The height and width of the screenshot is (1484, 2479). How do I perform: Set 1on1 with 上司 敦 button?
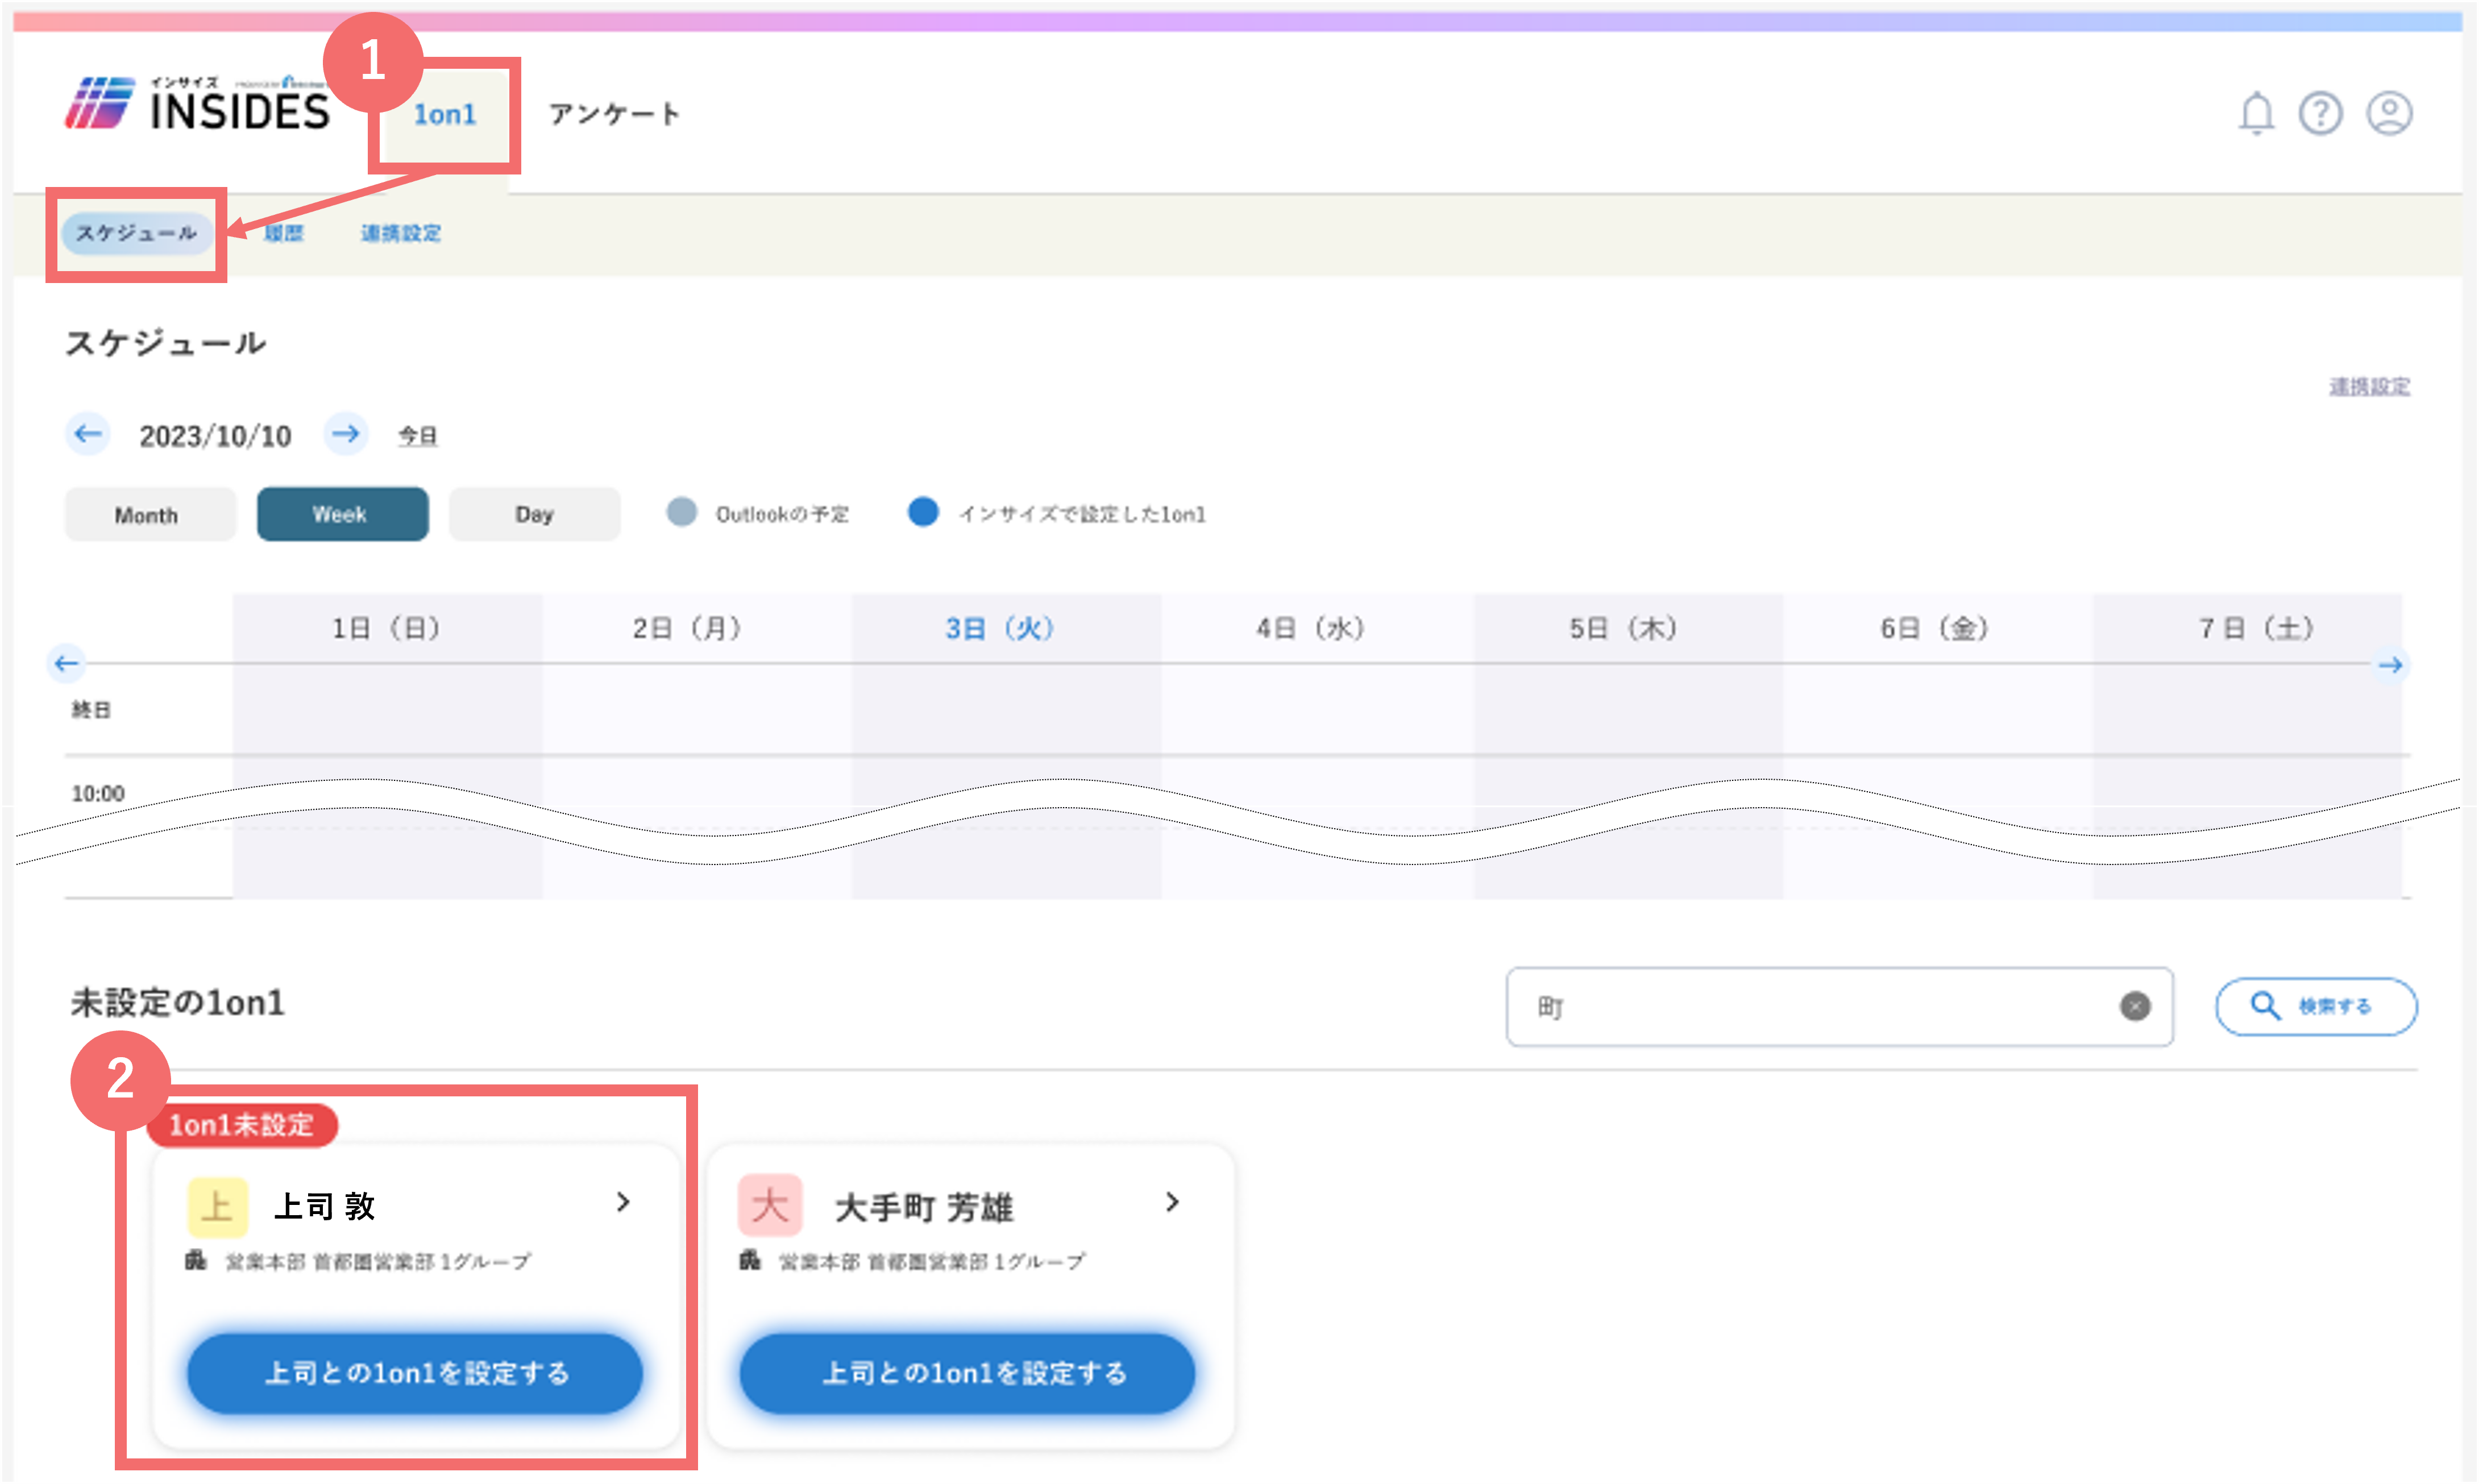point(415,1373)
